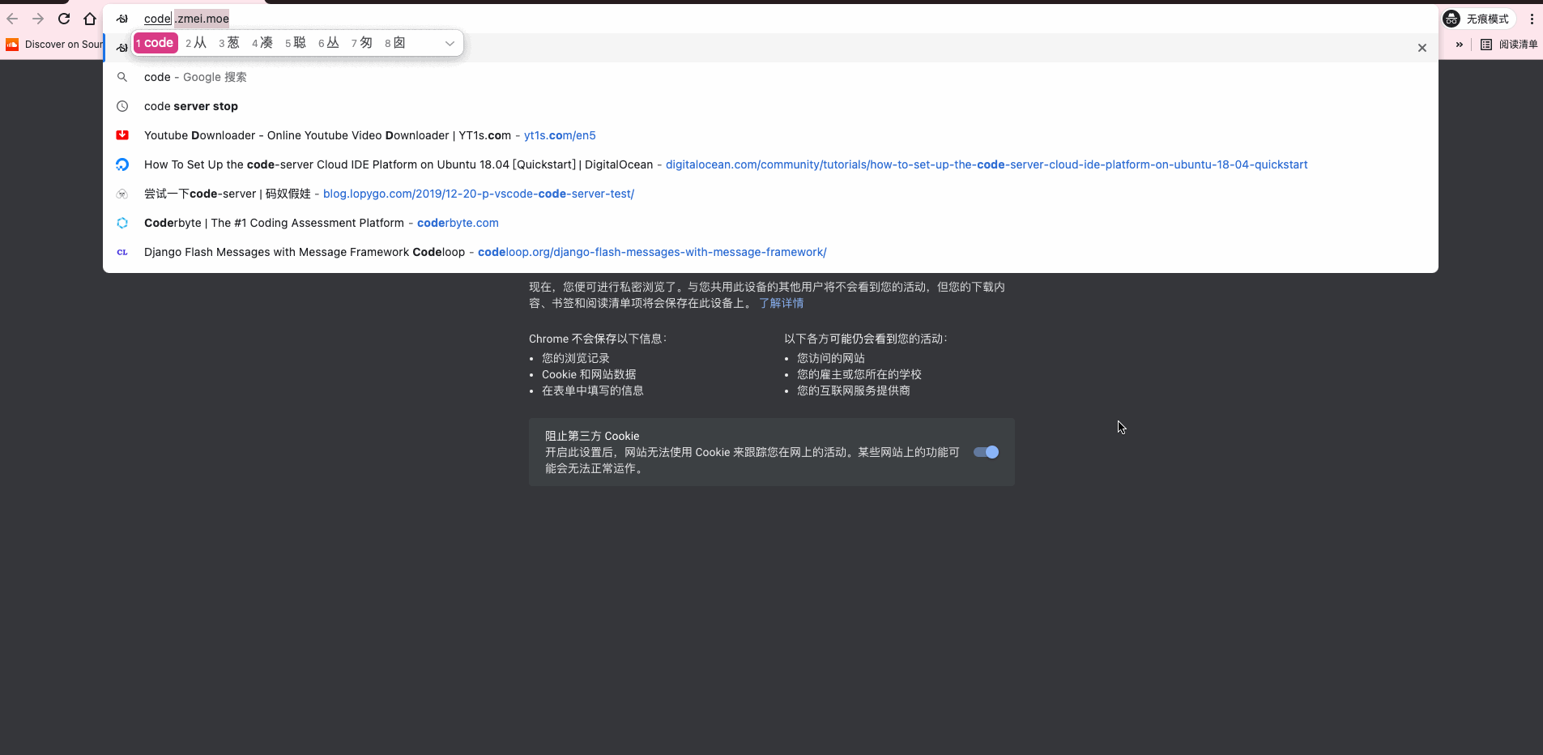Click blog.lopygo.com favicon icon
1543x755 pixels.
122,194
